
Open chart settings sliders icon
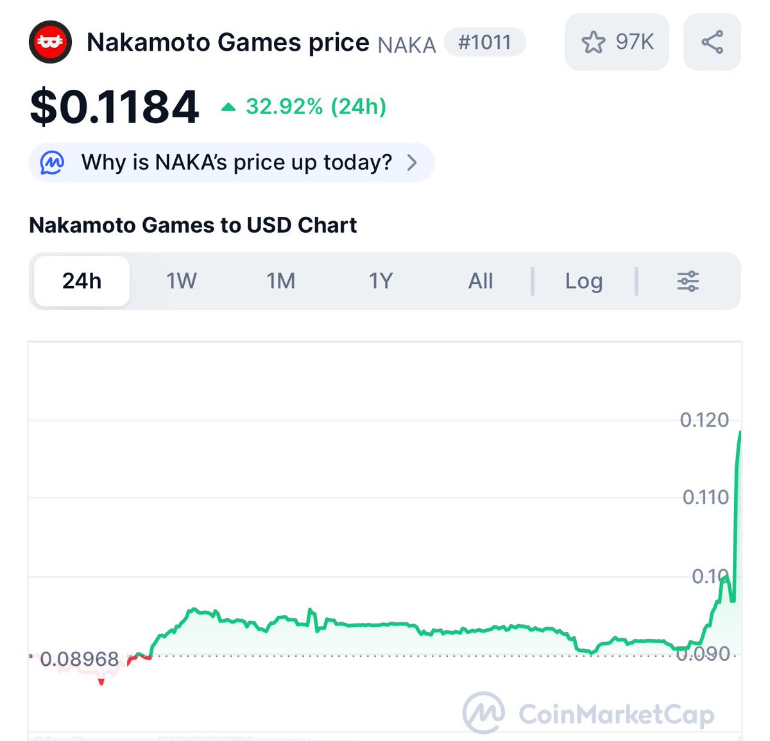(x=688, y=281)
